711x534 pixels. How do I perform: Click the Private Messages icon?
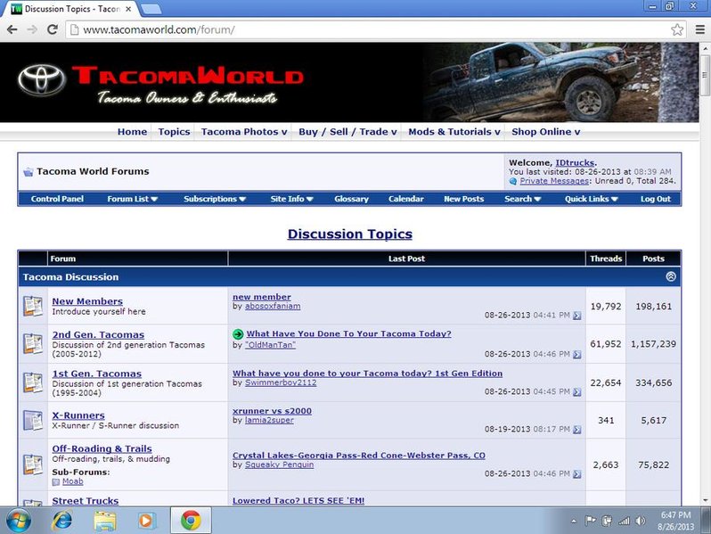click(513, 181)
